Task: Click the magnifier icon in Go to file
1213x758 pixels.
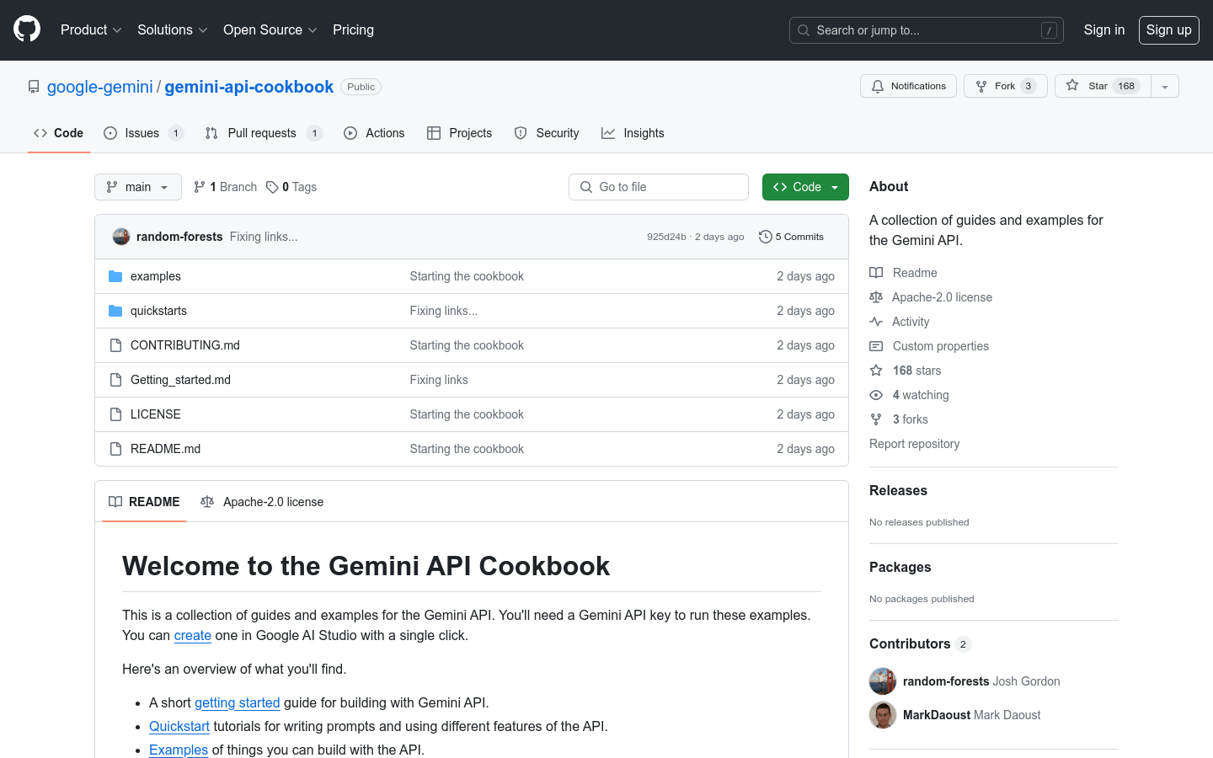Action: tap(586, 187)
